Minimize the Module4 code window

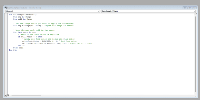coord(185,8)
